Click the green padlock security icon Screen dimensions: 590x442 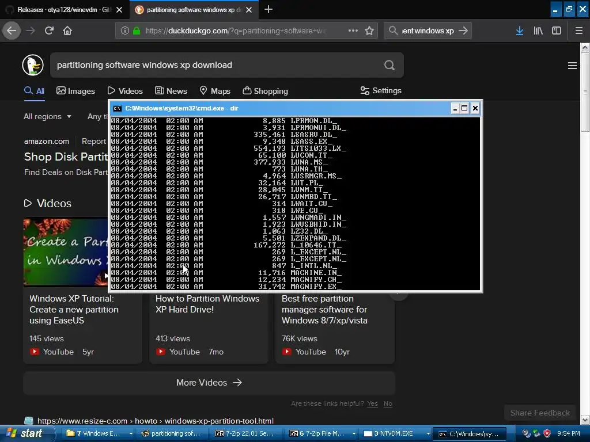137,31
